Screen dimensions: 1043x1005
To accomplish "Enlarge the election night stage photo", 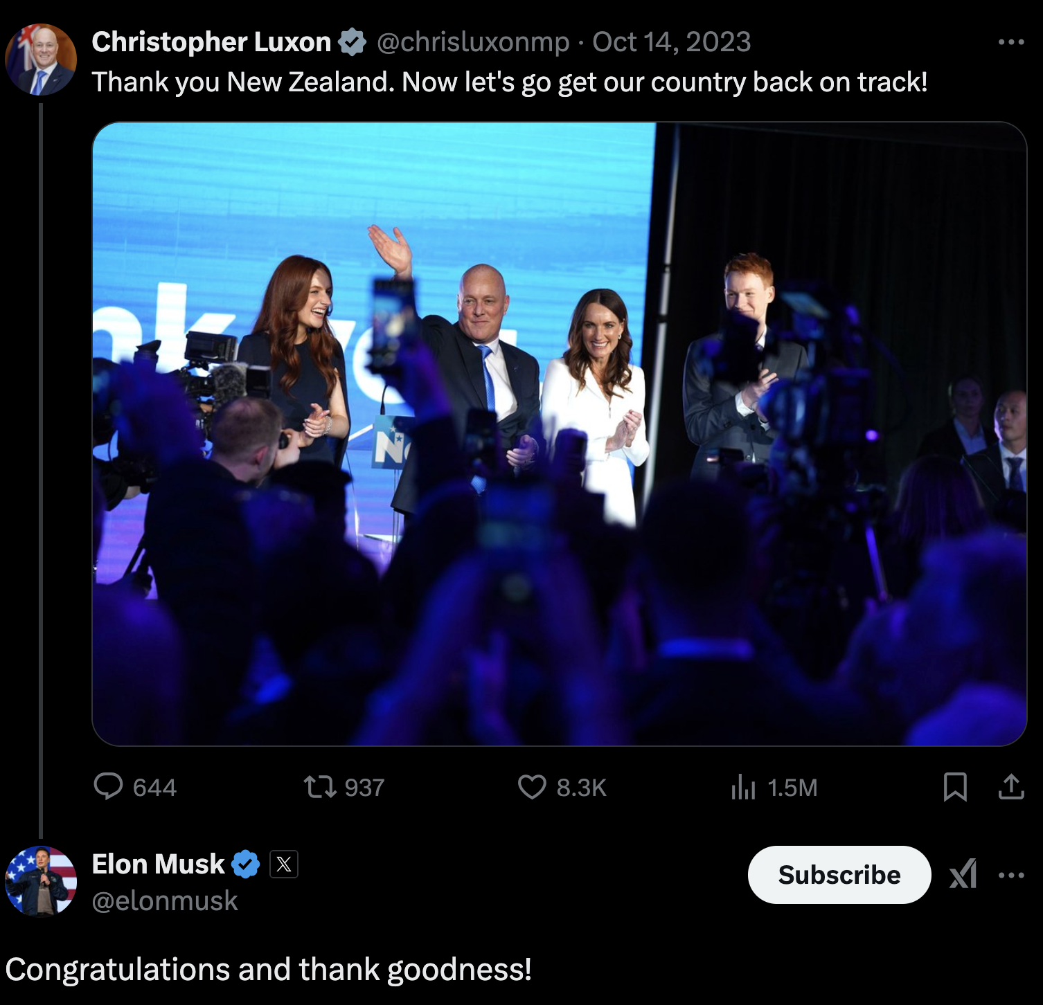I will point(559,433).
